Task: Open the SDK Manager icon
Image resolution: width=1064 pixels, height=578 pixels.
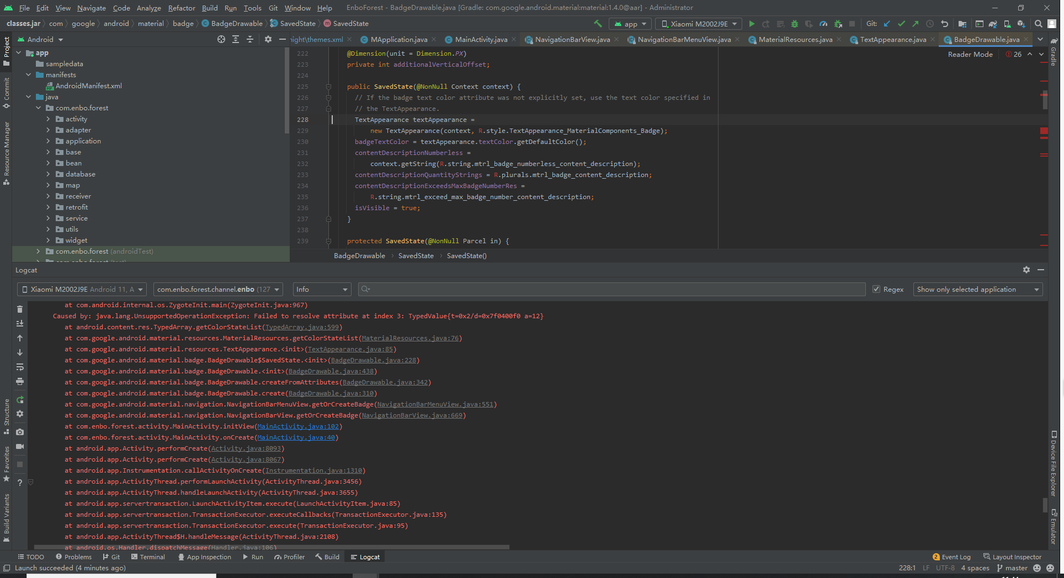Action: click(x=1022, y=24)
